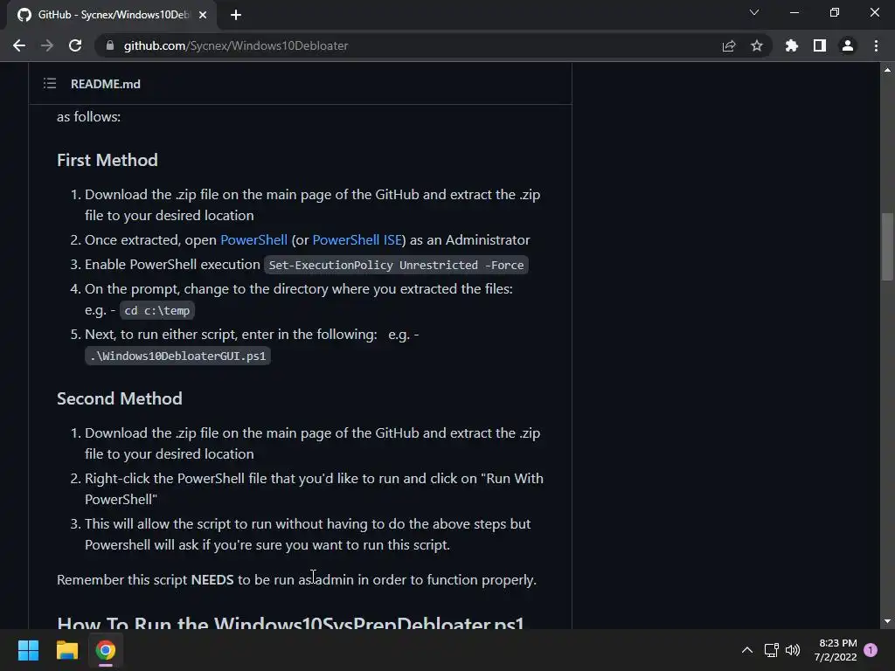Minimize the Chrome window
Image resolution: width=895 pixels, height=671 pixels.
[x=794, y=12]
